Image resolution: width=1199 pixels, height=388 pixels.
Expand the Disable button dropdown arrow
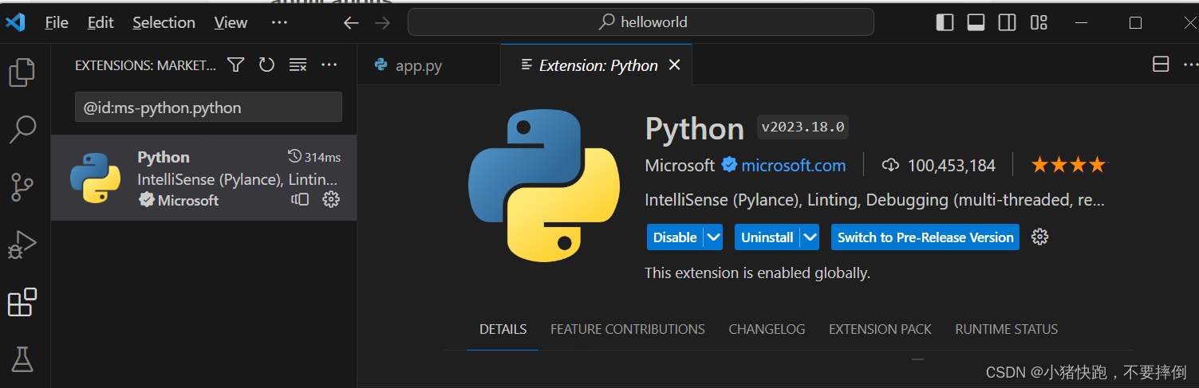pyautogui.click(x=713, y=237)
